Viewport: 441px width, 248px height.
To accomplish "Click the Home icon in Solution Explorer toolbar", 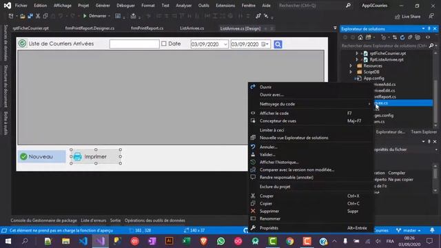I will tap(360, 37).
